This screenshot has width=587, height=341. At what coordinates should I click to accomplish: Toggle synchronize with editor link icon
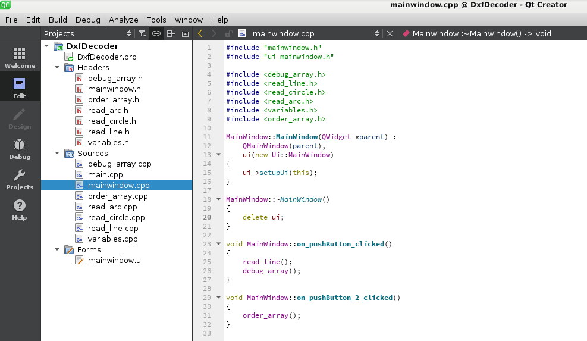(x=156, y=34)
